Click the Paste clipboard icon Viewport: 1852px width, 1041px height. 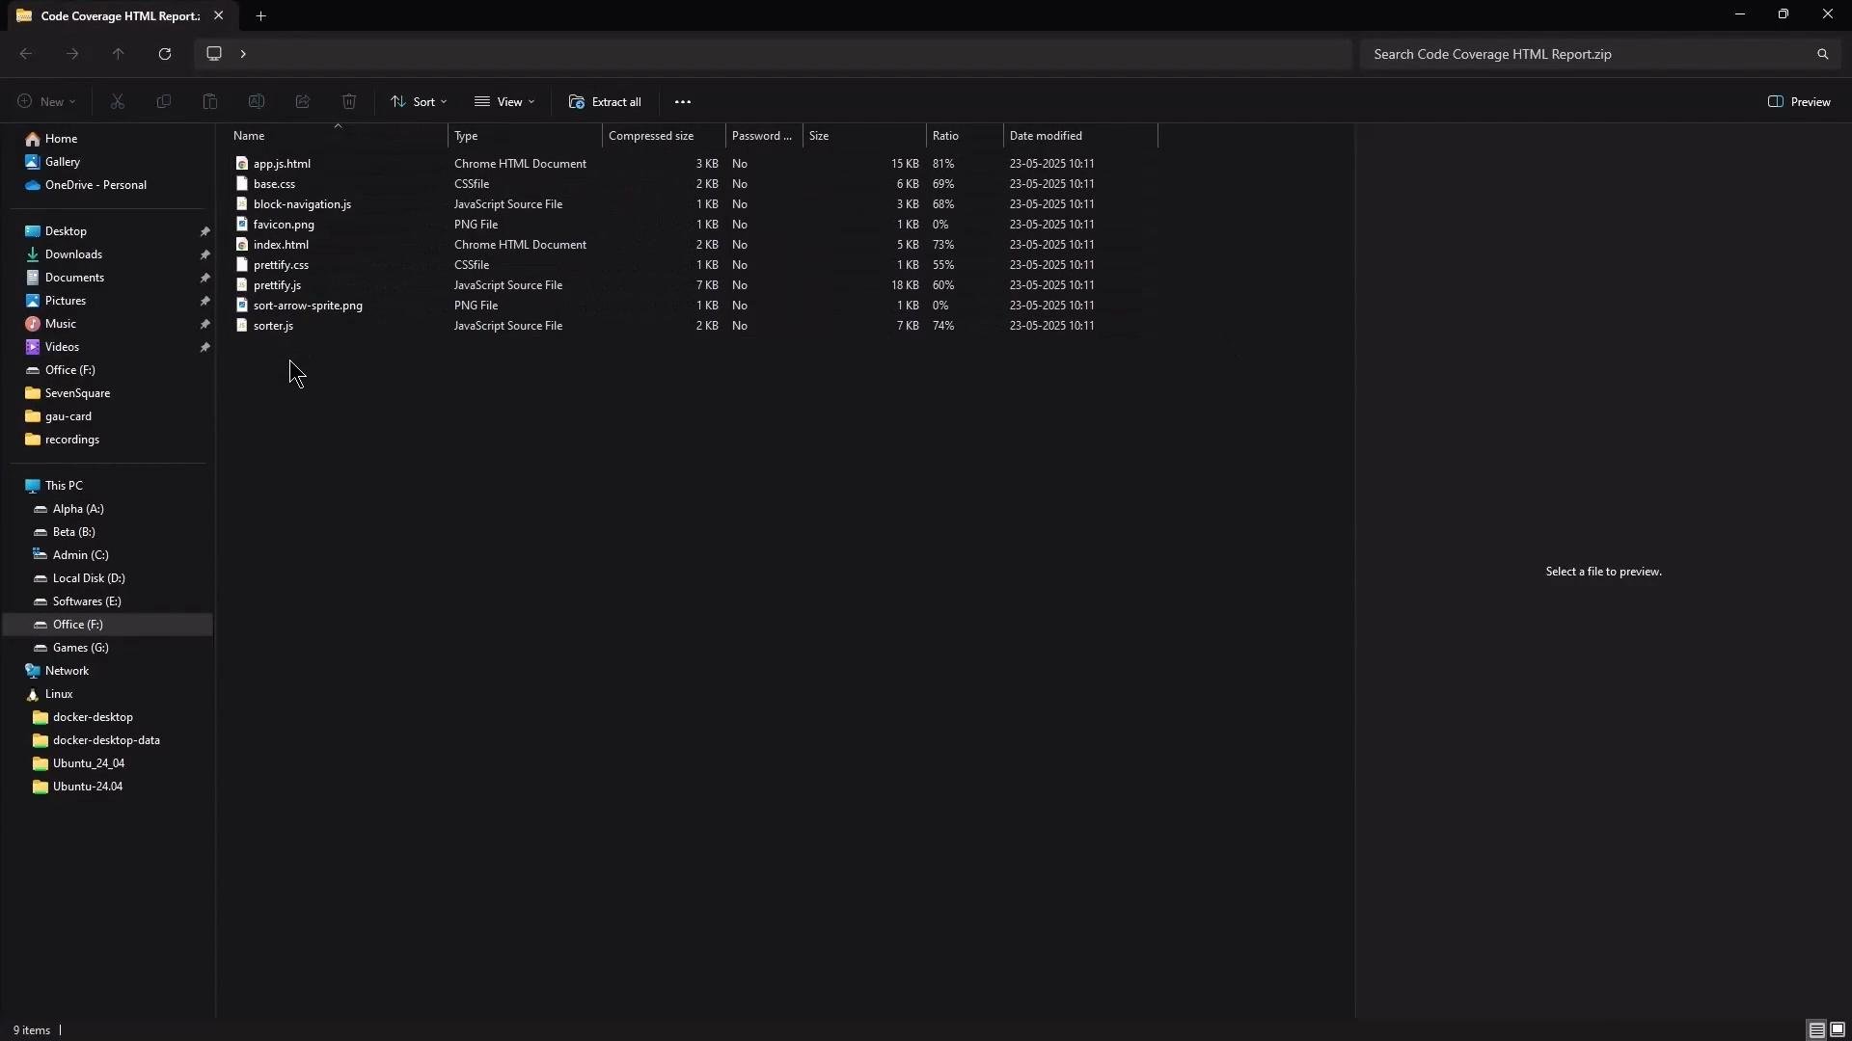pyautogui.click(x=210, y=101)
